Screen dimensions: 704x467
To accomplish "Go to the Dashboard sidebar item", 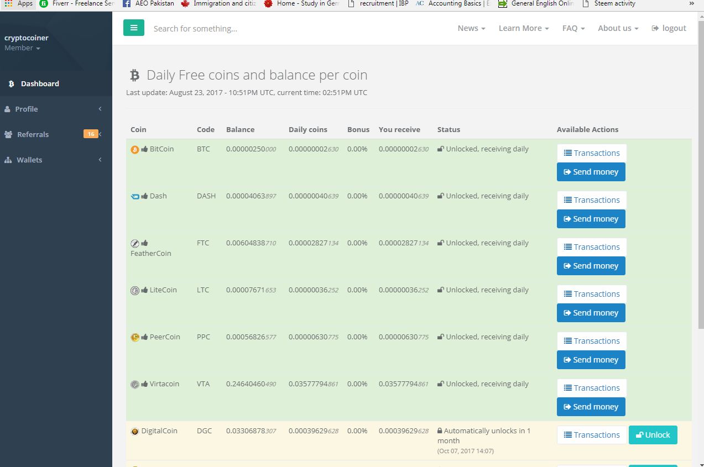I will coord(56,84).
